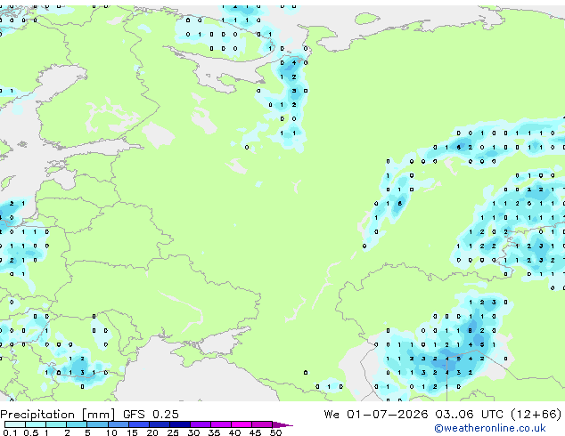This screenshot has height=436, width=565.
Task: Select legend swatch between 1 and 2
Action: point(56,424)
